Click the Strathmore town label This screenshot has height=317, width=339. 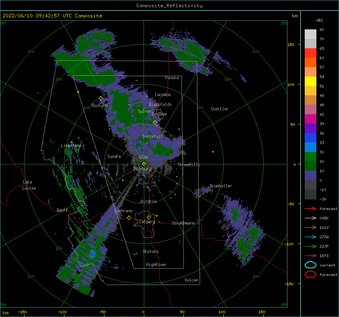183,223
